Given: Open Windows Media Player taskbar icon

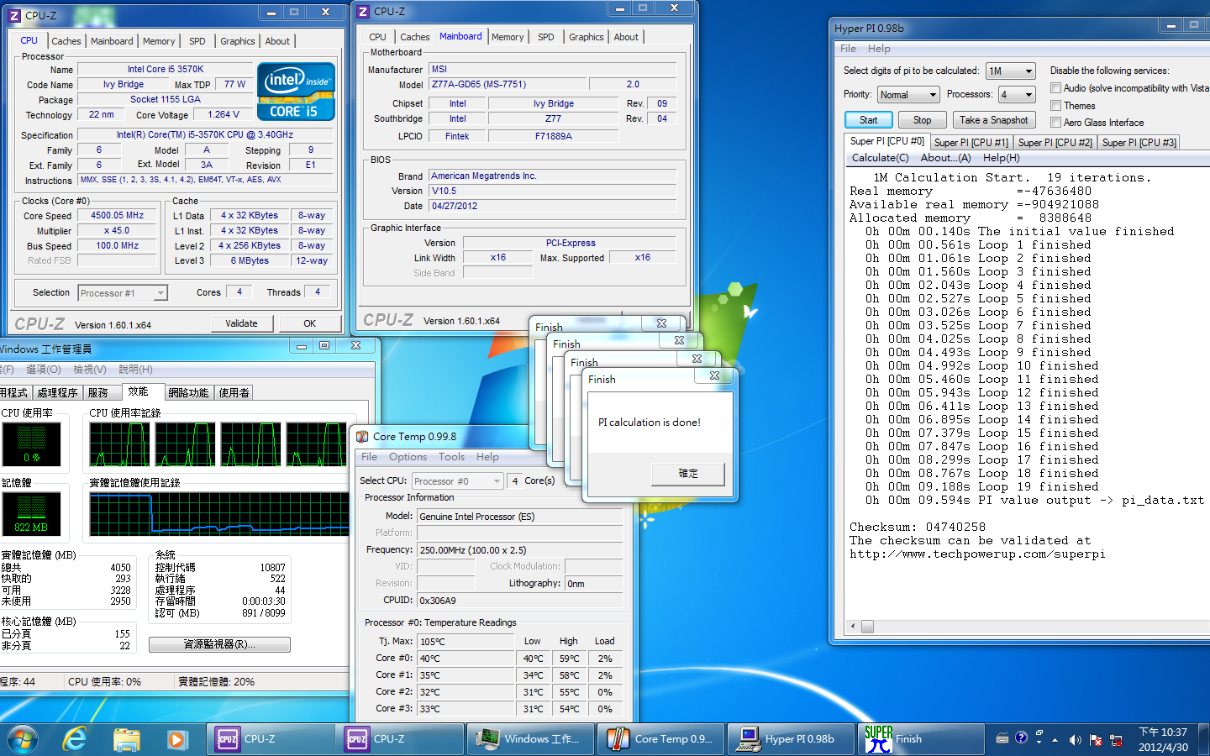Looking at the screenshot, I should [176, 739].
